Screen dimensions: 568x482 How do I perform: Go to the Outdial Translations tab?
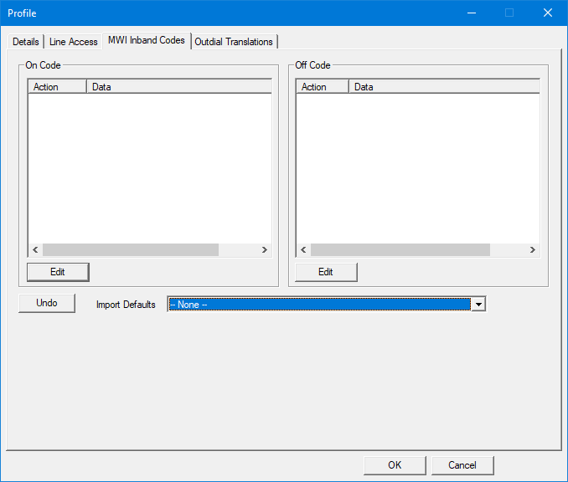tap(234, 42)
